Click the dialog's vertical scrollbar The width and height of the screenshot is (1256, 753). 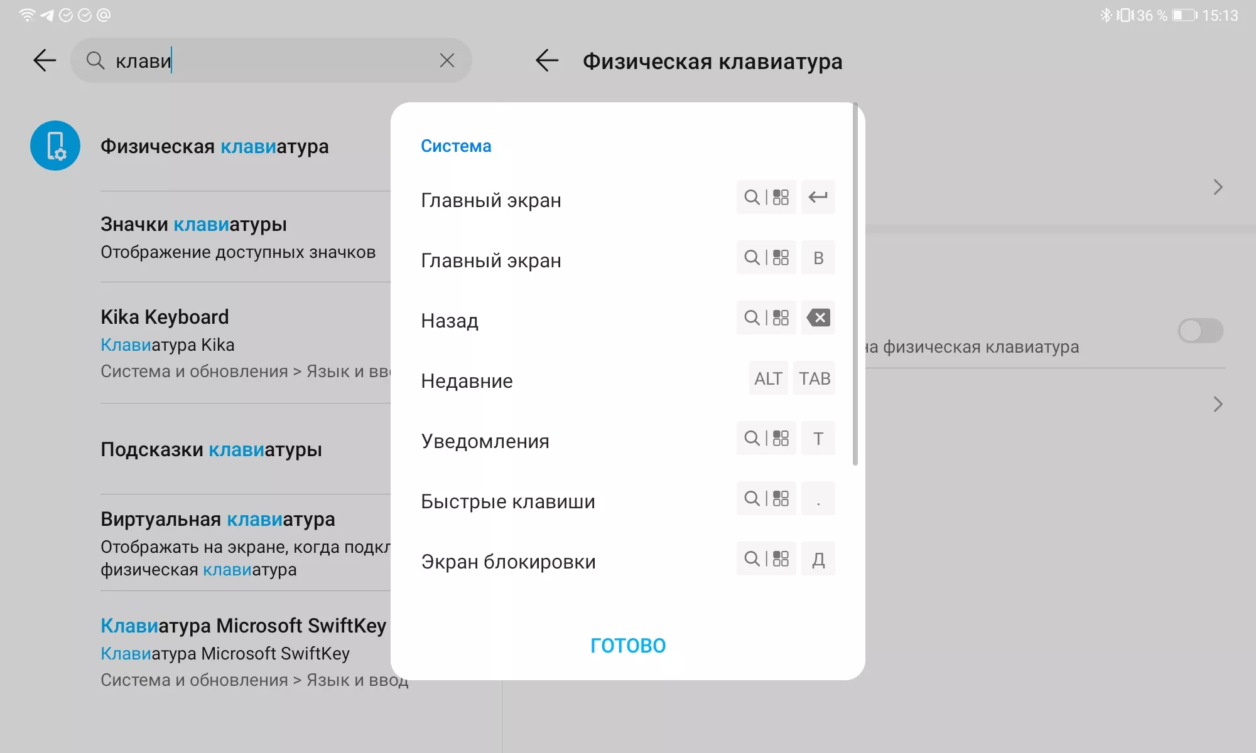pos(855,284)
